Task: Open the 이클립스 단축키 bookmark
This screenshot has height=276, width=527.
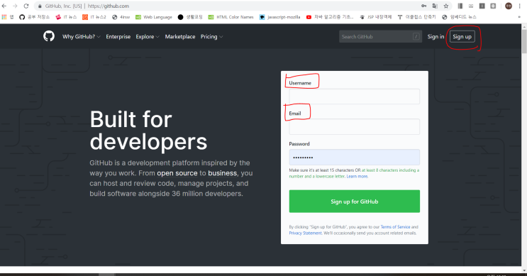Action: (x=417, y=17)
